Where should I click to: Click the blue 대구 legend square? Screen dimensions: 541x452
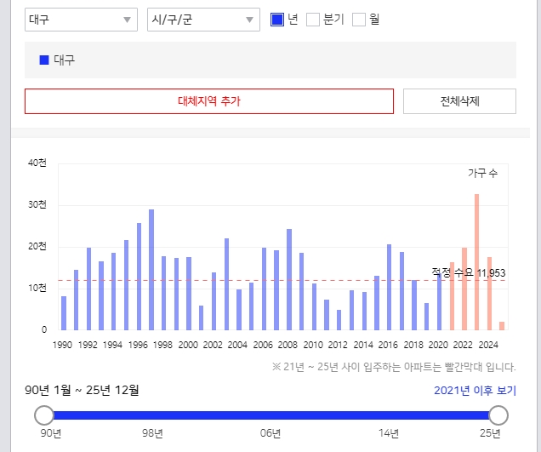click(x=44, y=60)
